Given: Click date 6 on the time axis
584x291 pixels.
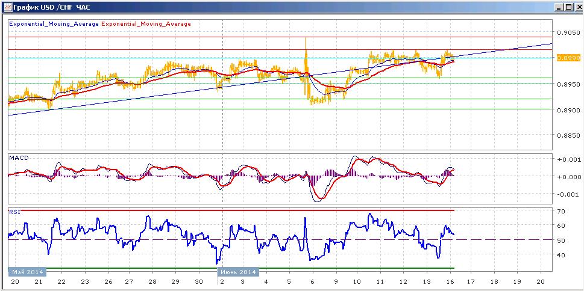Looking at the screenshot, I should click(x=312, y=282).
